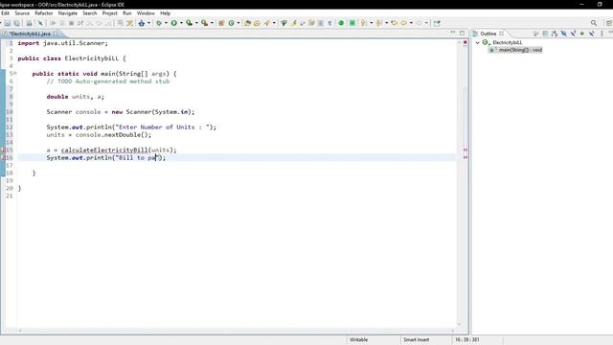This screenshot has width=613, height=345.
Task: Click the error marker on line 15
Action: pyautogui.click(x=4, y=149)
